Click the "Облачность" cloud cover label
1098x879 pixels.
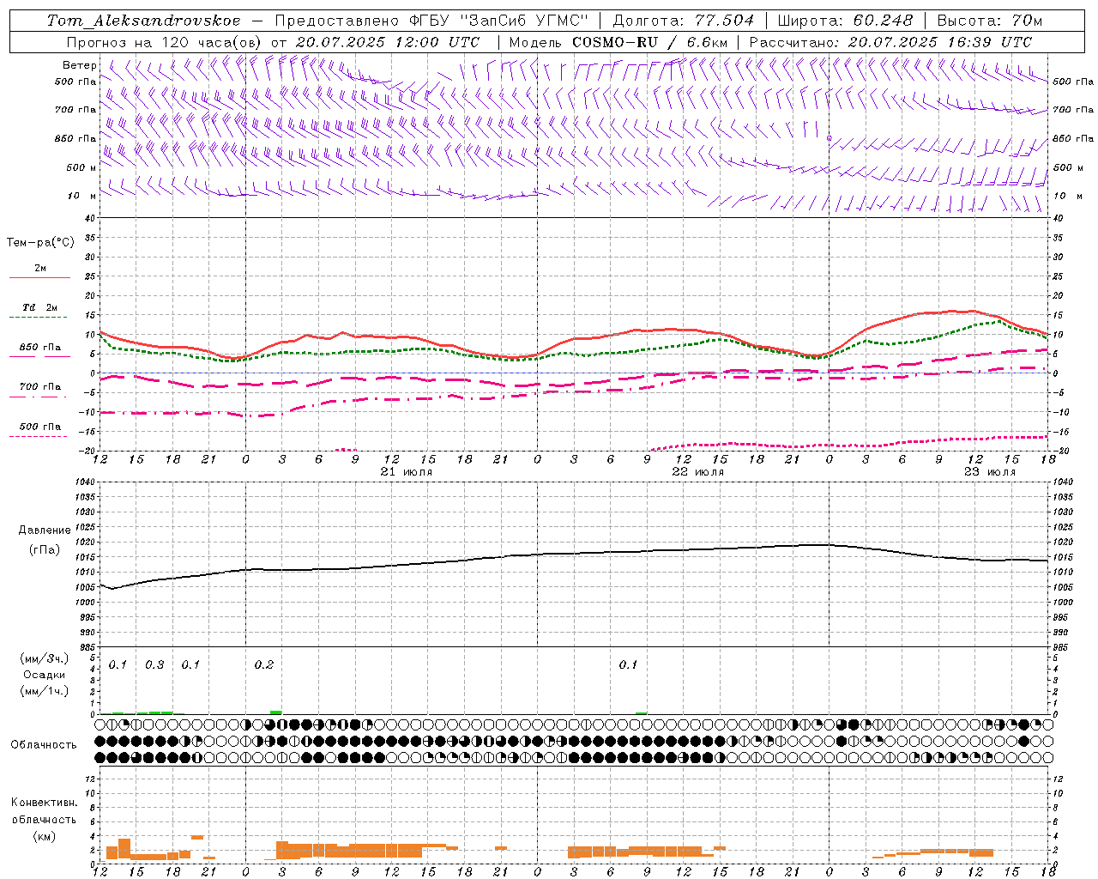tap(44, 745)
